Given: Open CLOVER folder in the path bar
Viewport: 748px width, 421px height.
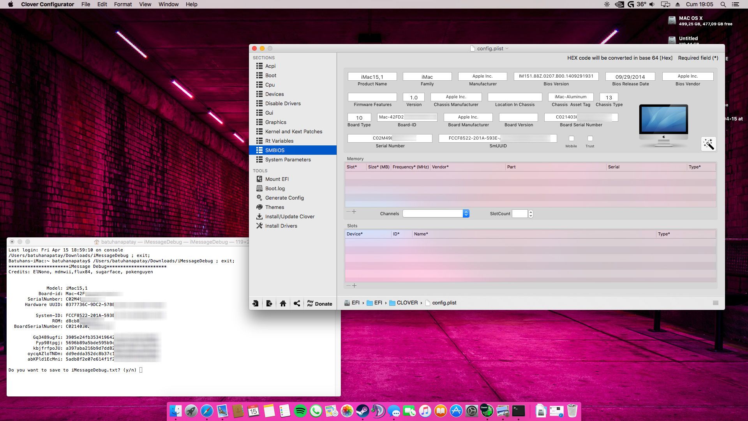Looking at the screenshot, I should pyautogui.click(x=408, y=302).
